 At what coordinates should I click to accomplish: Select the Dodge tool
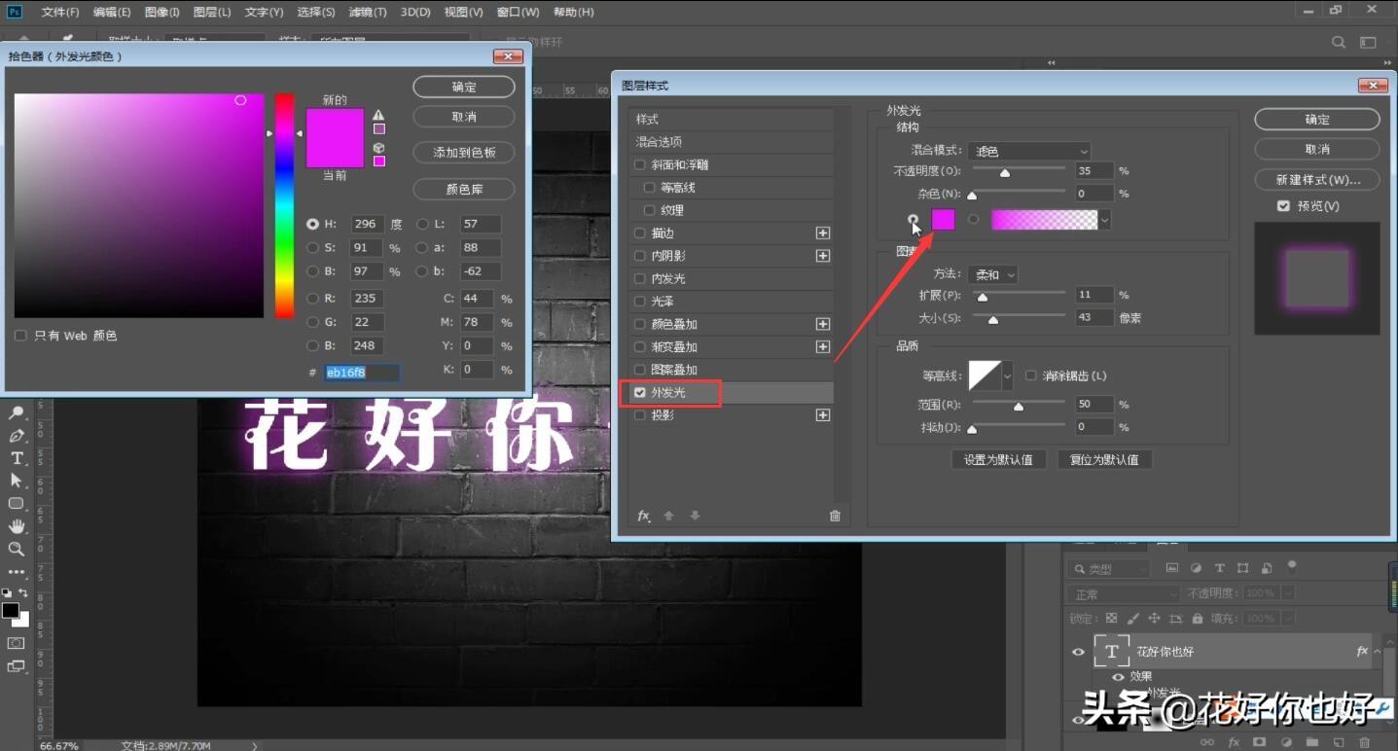click(17, 413)
